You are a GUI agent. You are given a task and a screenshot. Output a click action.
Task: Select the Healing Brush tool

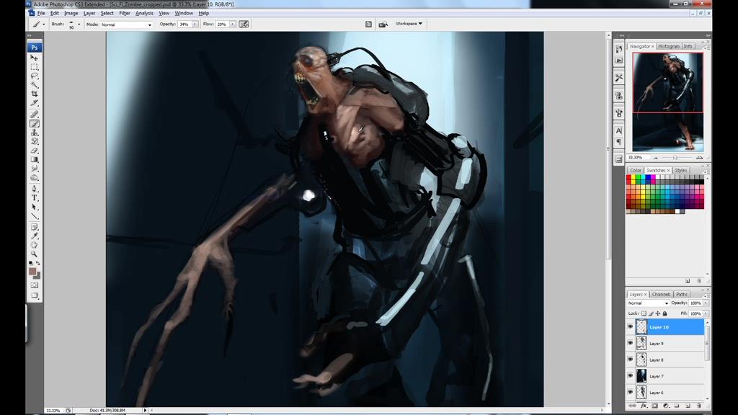click(x=35, y=115)
